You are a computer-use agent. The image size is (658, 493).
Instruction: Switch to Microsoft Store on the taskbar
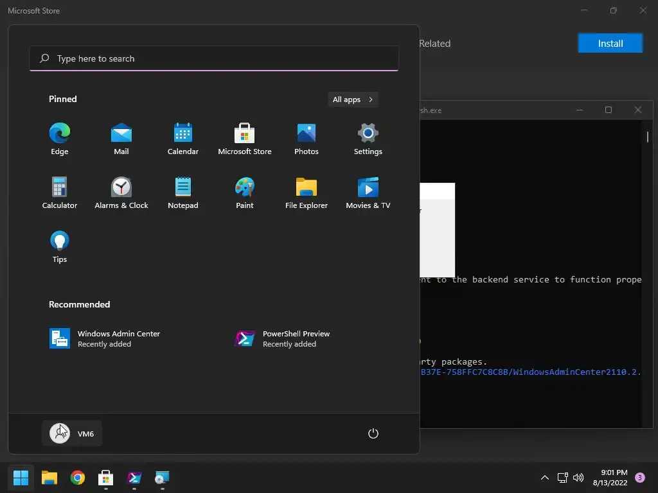106,478
